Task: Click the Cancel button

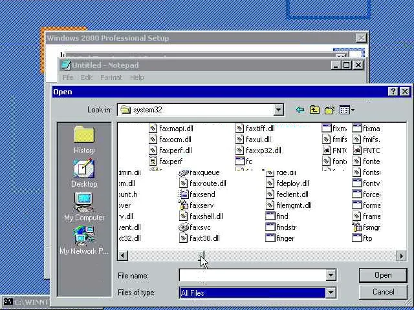Action: tap(383, 292)
